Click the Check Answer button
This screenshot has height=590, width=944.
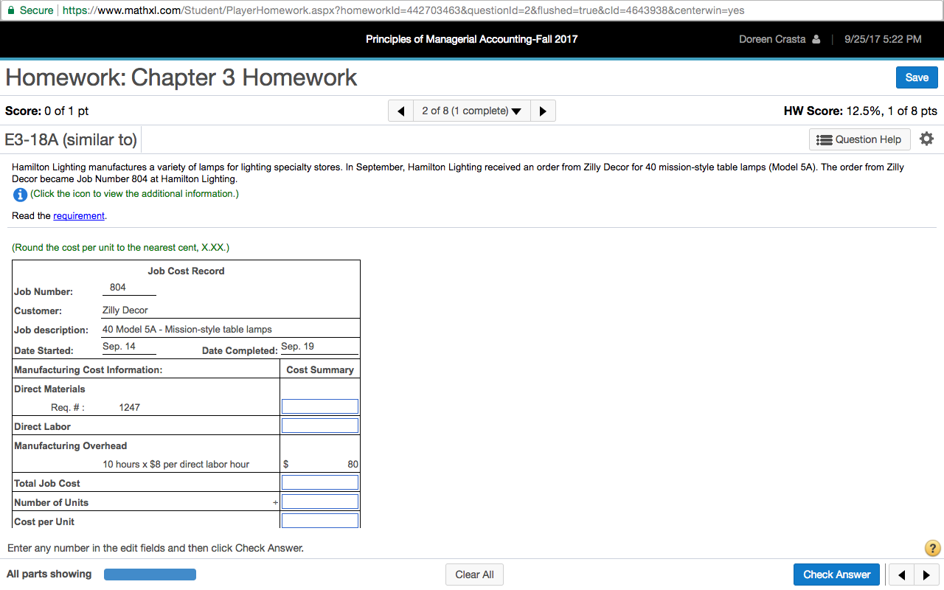pyautogui.click(x=836, y=575)
